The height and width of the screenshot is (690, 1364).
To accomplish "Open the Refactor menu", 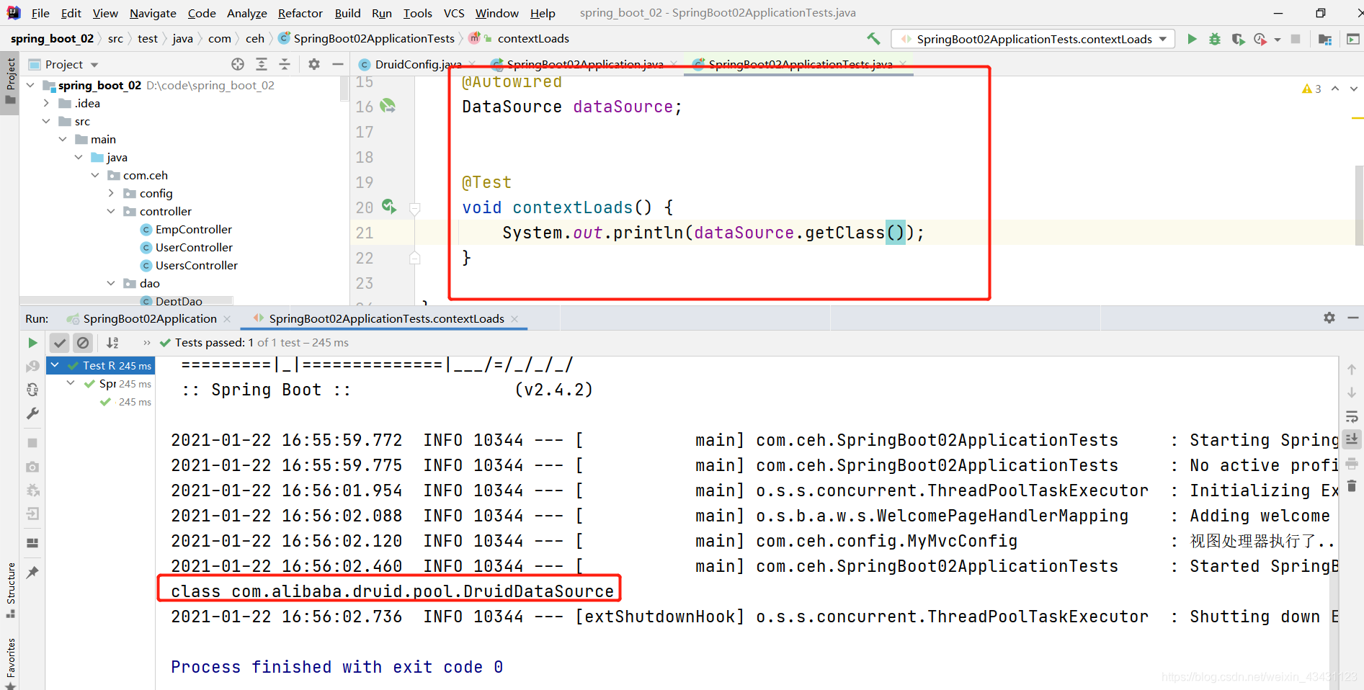I will pyautogui.click(x=300, y=13).
